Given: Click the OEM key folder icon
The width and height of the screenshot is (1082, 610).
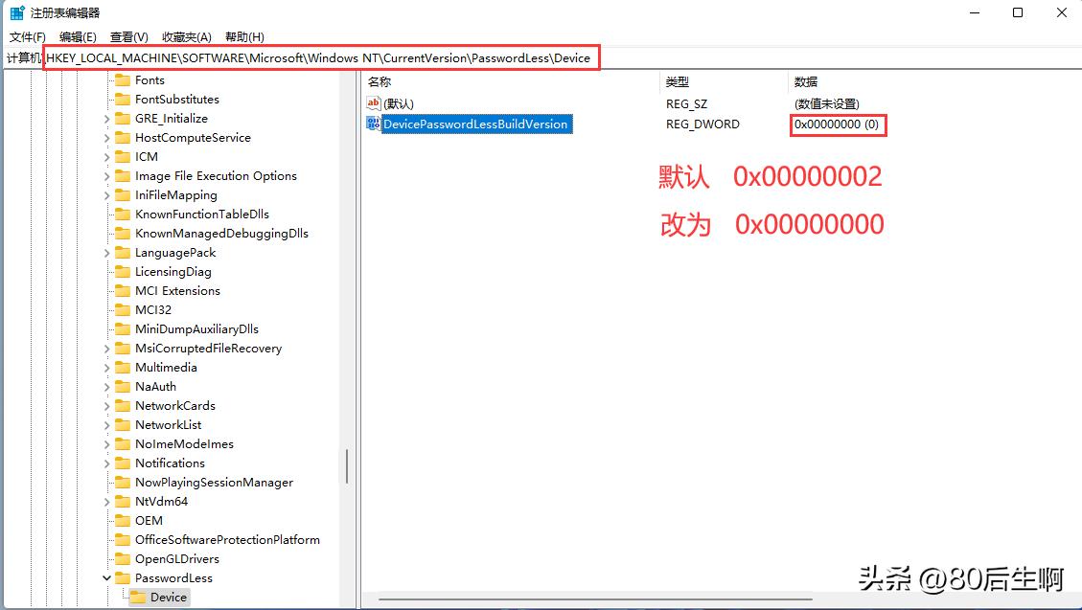Looking at the screenshot, I should point(125,520).
